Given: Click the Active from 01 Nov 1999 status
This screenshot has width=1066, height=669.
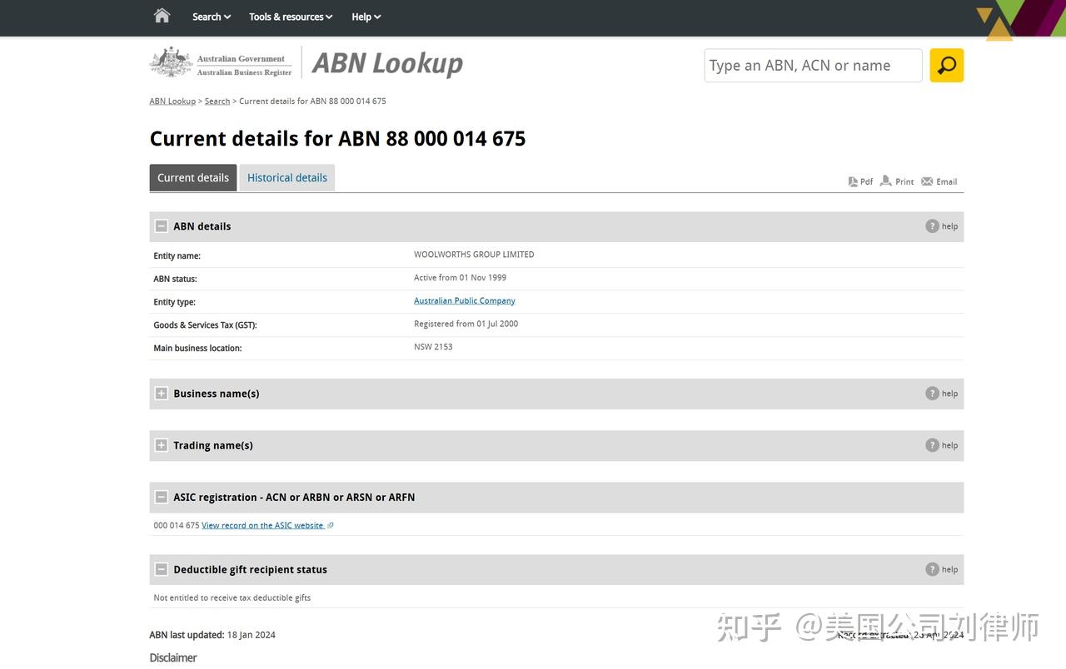Looking at the screenshot, I should pos(460,278).
